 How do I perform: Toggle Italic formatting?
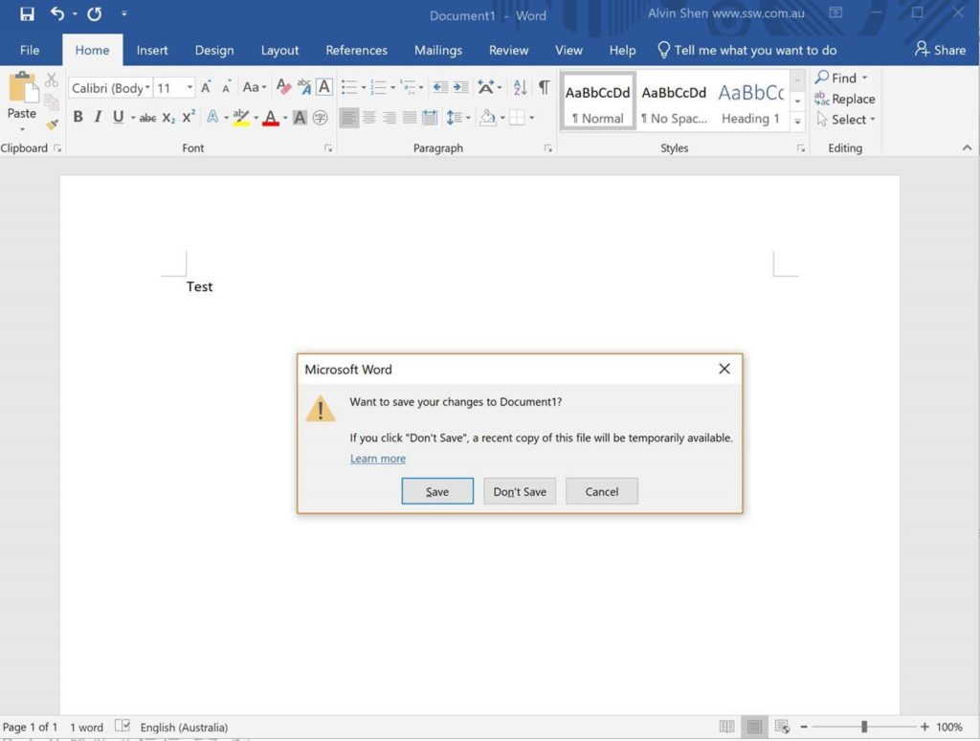coord(98,118)
